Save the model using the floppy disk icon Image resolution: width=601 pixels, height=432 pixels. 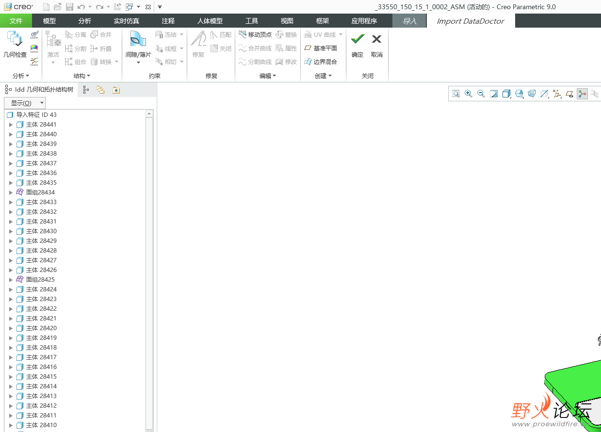[69, 7]
